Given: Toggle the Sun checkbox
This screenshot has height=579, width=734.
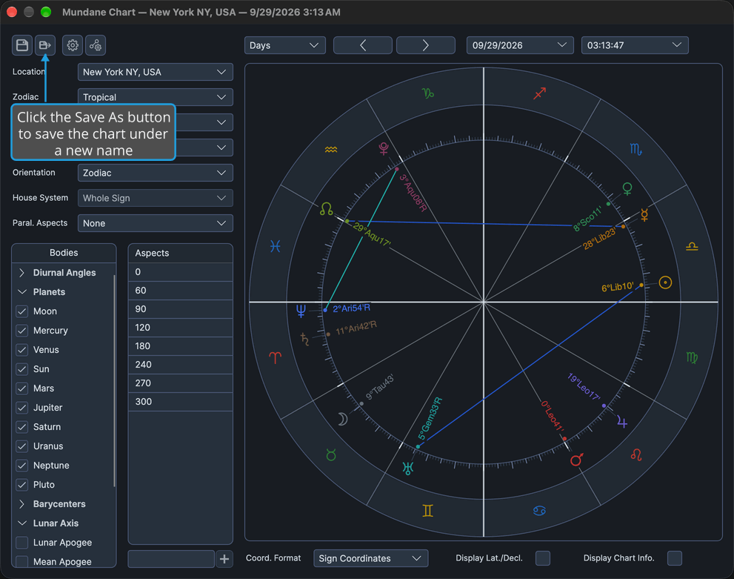Looking at the screenshot, I should click(22, 369).
